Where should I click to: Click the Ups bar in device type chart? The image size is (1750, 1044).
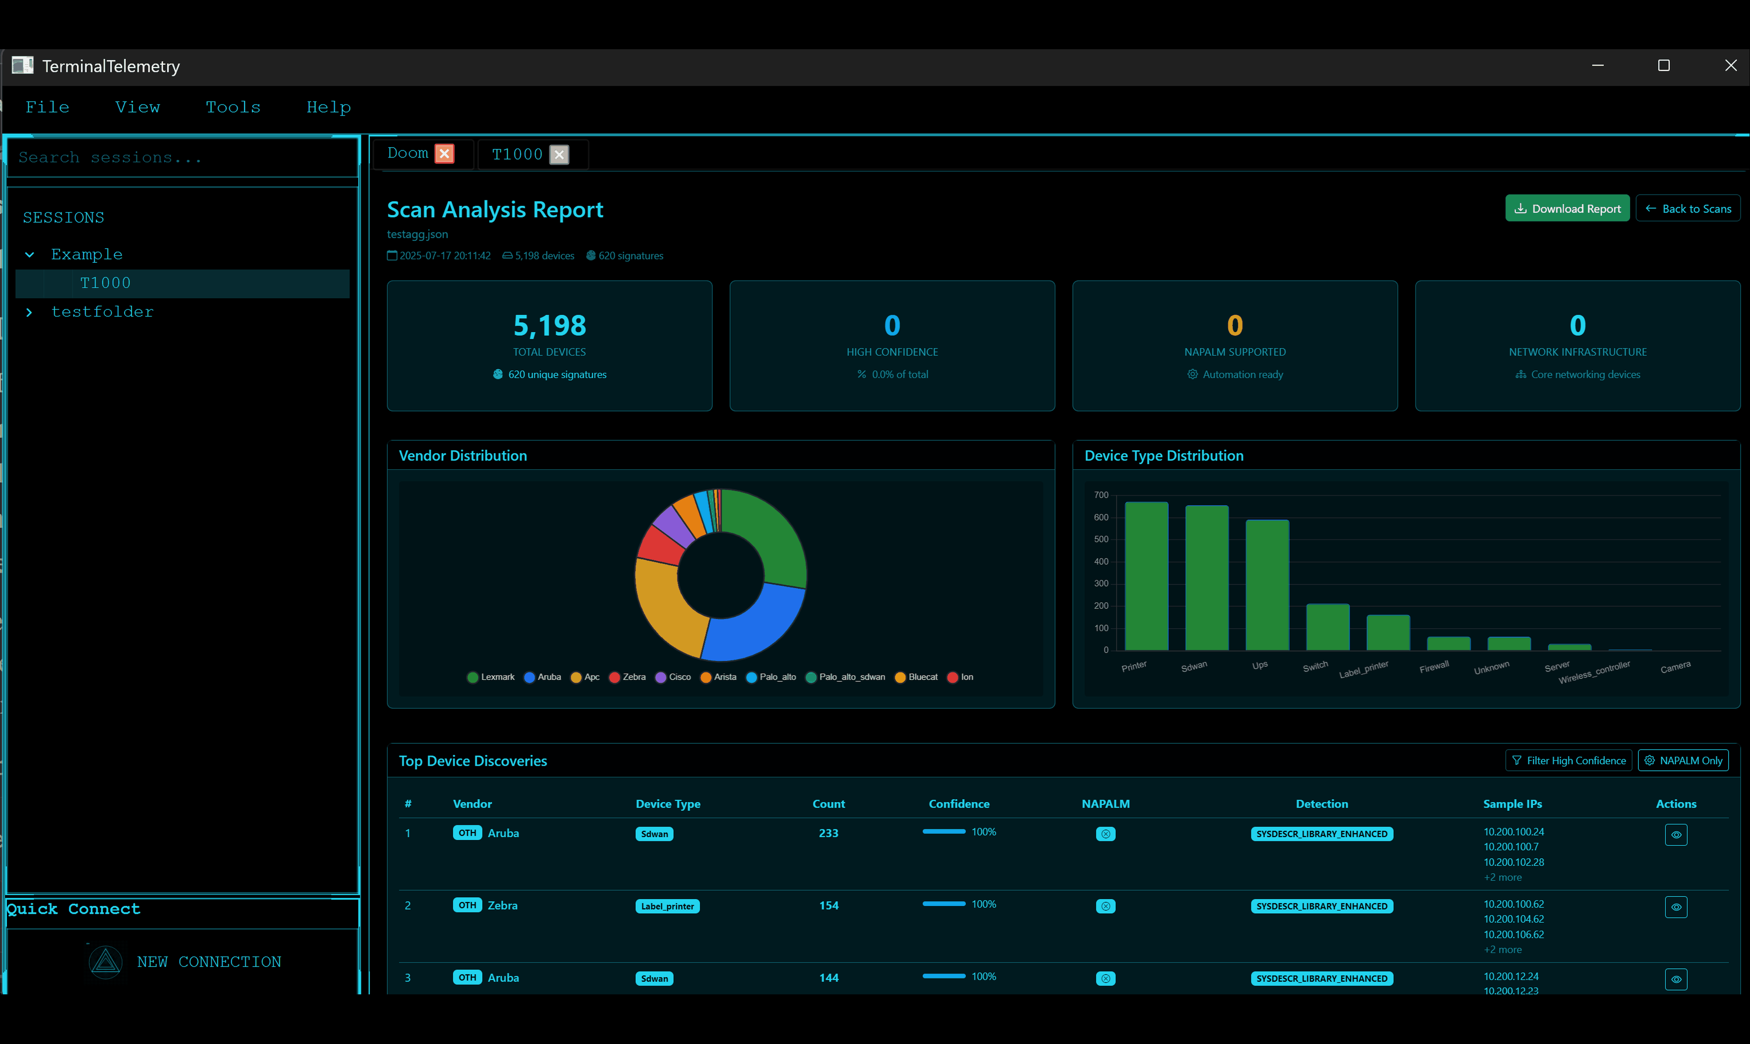pyautogui.click(x=1267, y=585)
